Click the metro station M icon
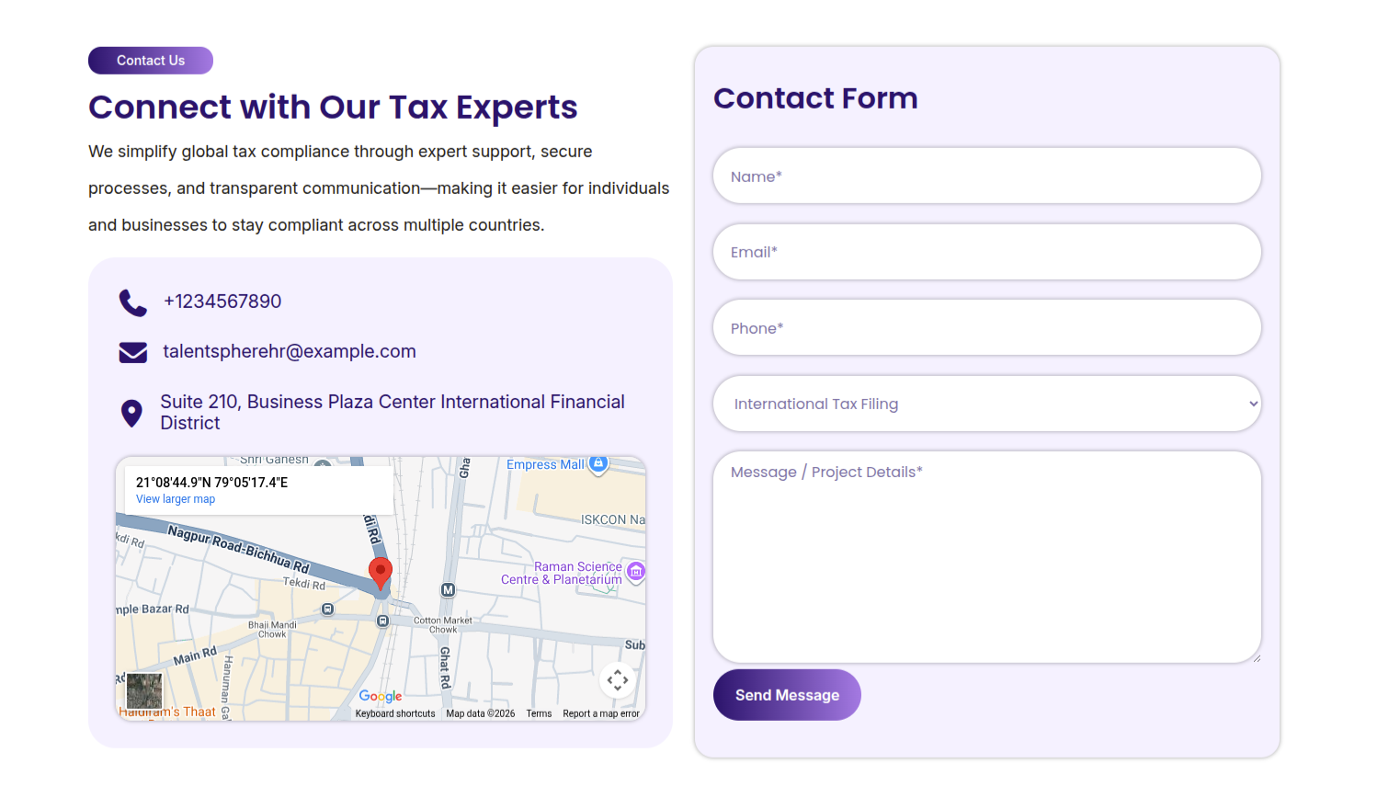1400x798 pixels. [448, 590]
